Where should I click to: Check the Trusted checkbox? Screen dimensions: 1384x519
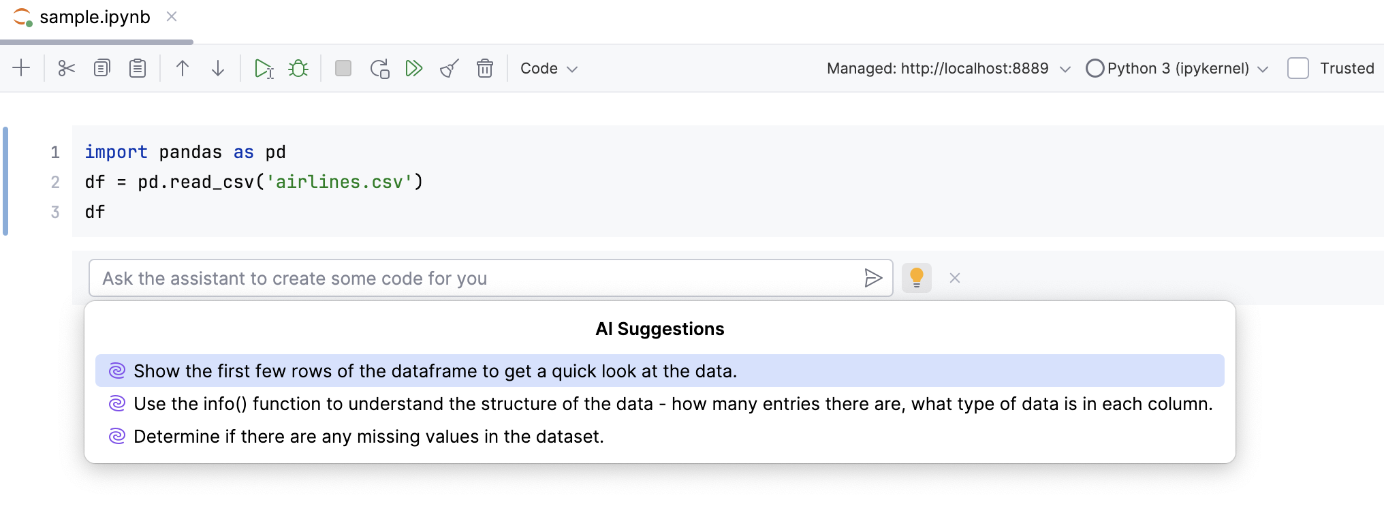(x=1298, y=68)
